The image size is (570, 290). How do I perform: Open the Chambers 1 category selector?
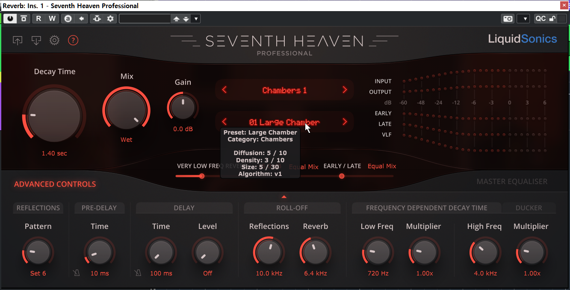coord(284,90)
